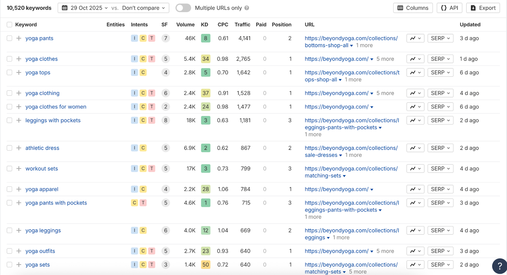The image size is (507, 275).
Task: Click the KD 1 badge for yoga pants with pockets
Action: click(x=206, y=203)
